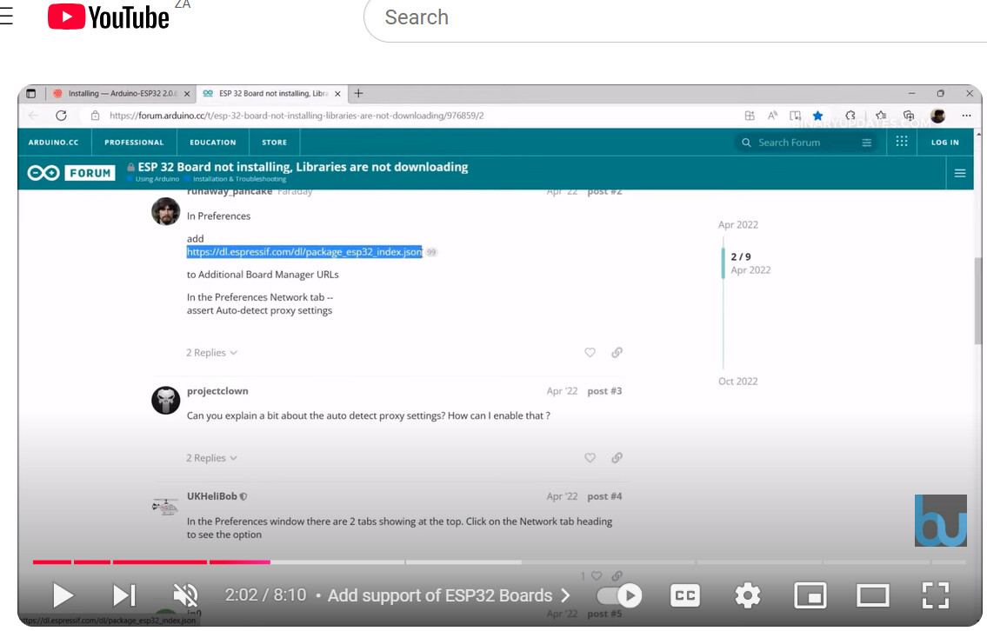This screenshot has height=631, width=987.
Task: Skip to the next video
Action: click(x=124, y=595)
